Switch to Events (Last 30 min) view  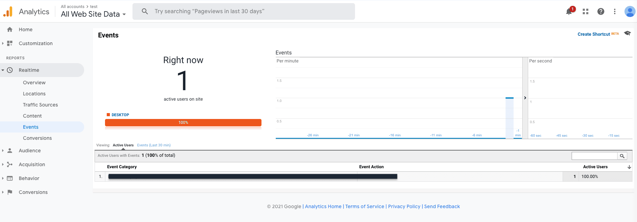click(x=154, y=145)
